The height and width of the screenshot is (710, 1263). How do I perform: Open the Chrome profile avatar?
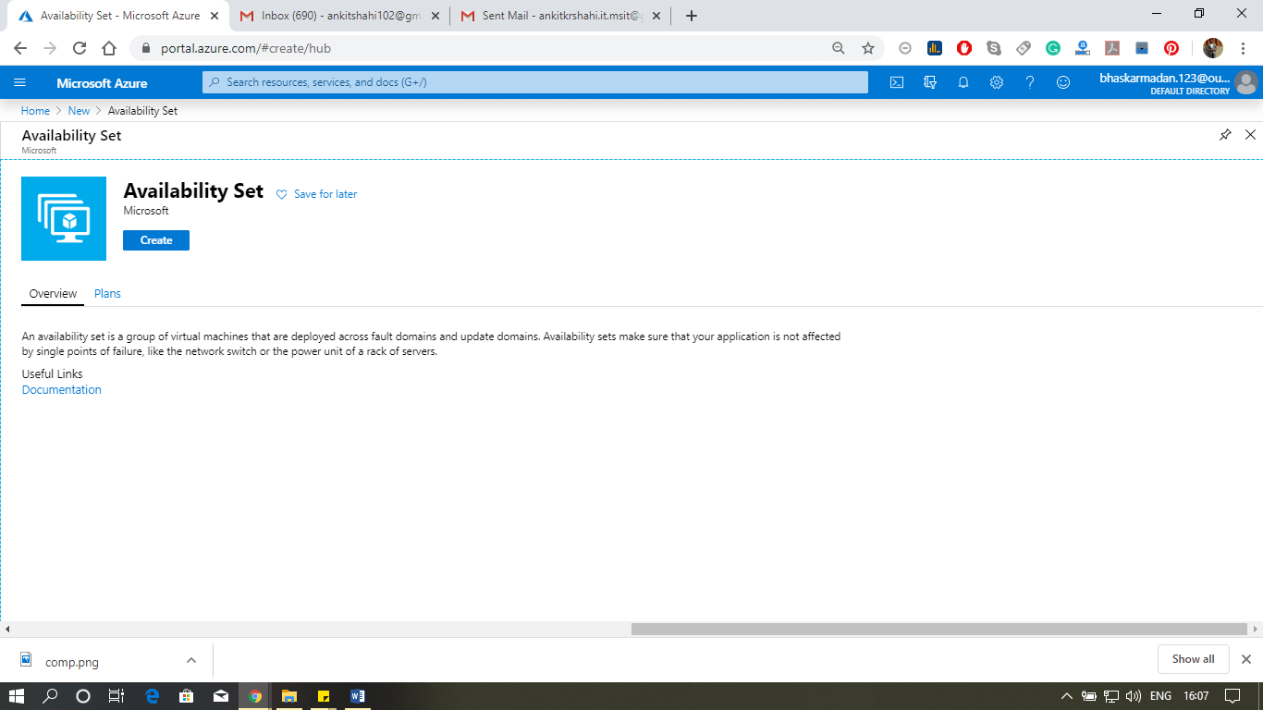[1213, 48]
